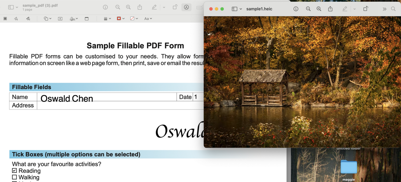Rotate sample1.heic with the rotate icon
The image size is (401, 182).
366,9
